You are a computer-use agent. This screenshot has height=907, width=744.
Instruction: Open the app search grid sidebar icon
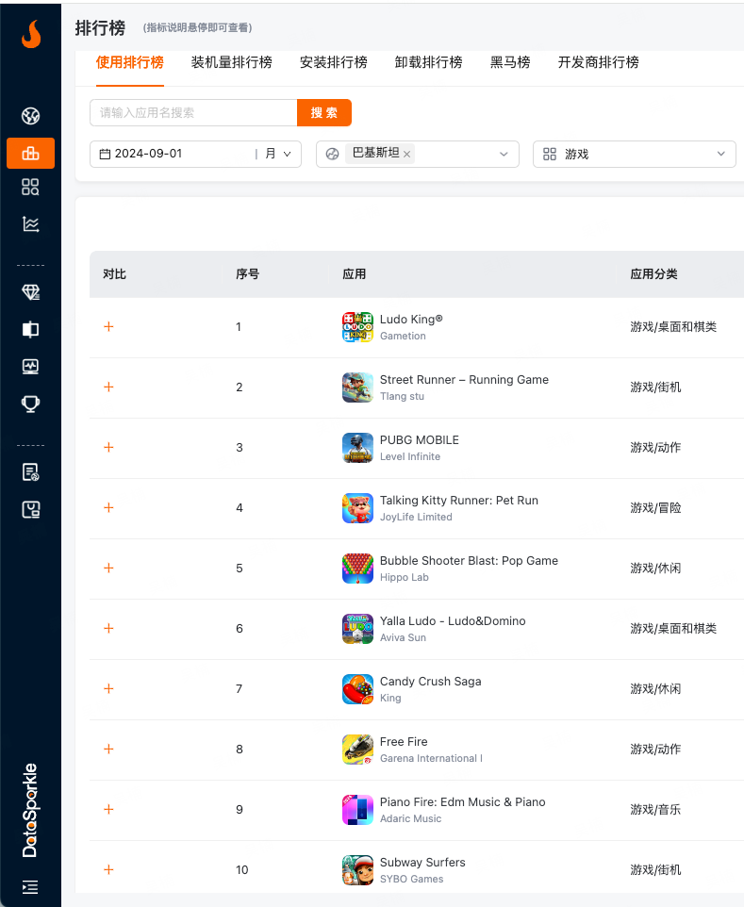click(31, 187)
